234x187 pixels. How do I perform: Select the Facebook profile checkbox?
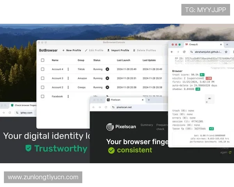(x=43, y=96)
